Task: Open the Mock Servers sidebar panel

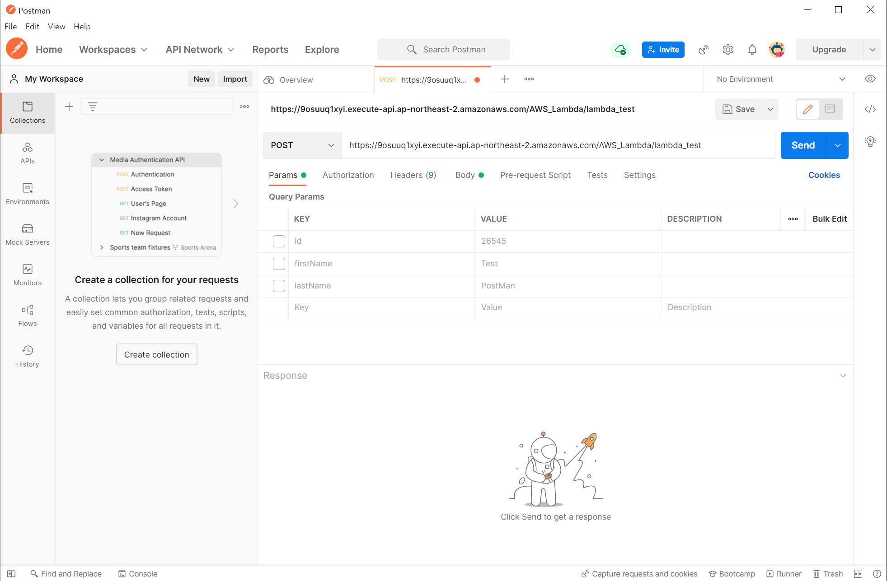Action: pyautogui.click(x=28, y=235)
